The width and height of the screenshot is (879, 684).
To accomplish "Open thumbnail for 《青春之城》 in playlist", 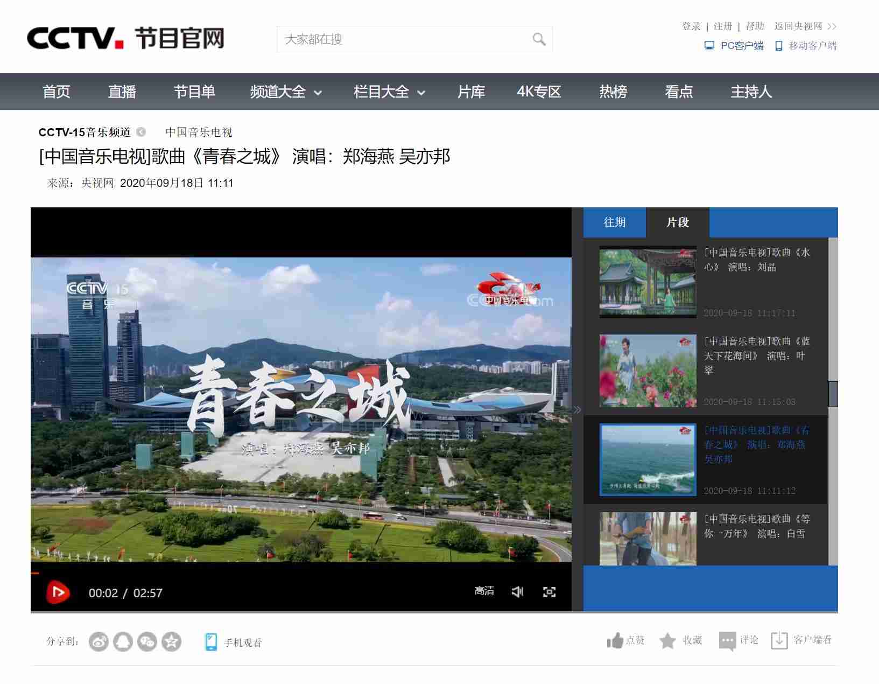I will click(648, 459).
